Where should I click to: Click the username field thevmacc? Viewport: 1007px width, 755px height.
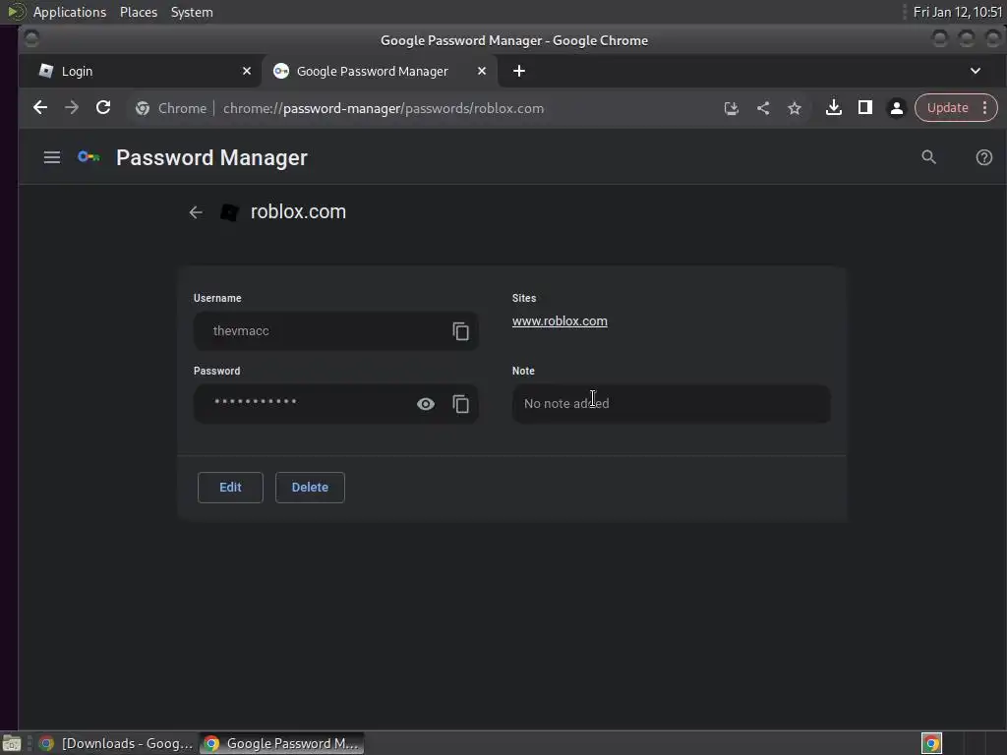pos(336,331)
